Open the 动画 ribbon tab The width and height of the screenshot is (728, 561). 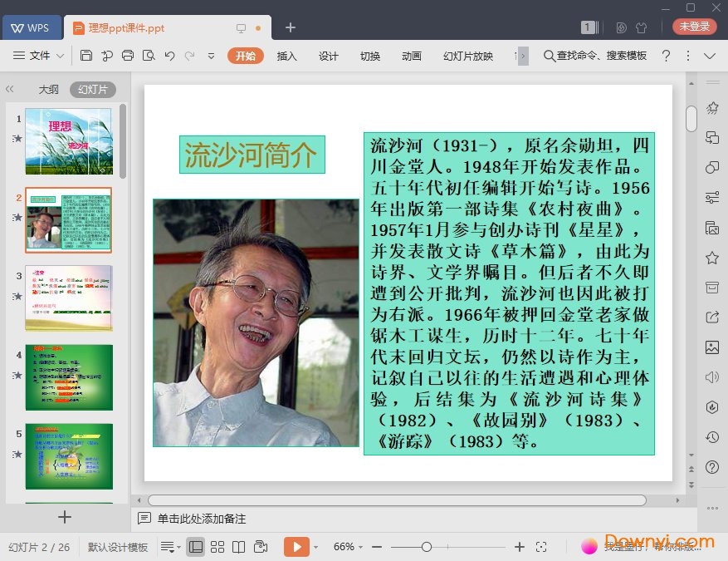point(411,56)
